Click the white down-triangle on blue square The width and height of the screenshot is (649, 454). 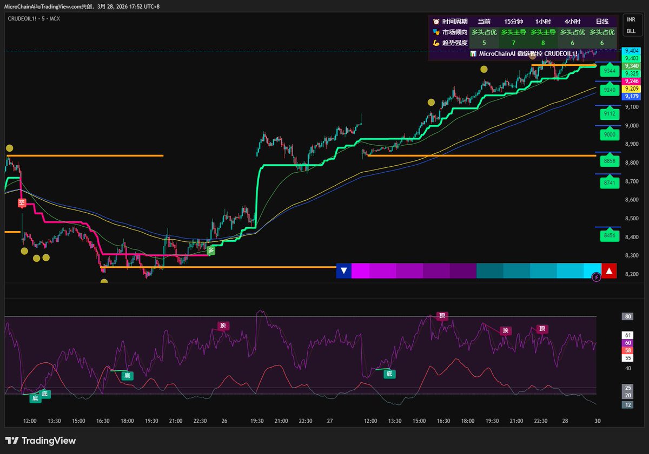point(343,271)
